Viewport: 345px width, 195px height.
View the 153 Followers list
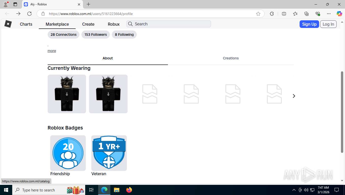click(x=96, y=35)
